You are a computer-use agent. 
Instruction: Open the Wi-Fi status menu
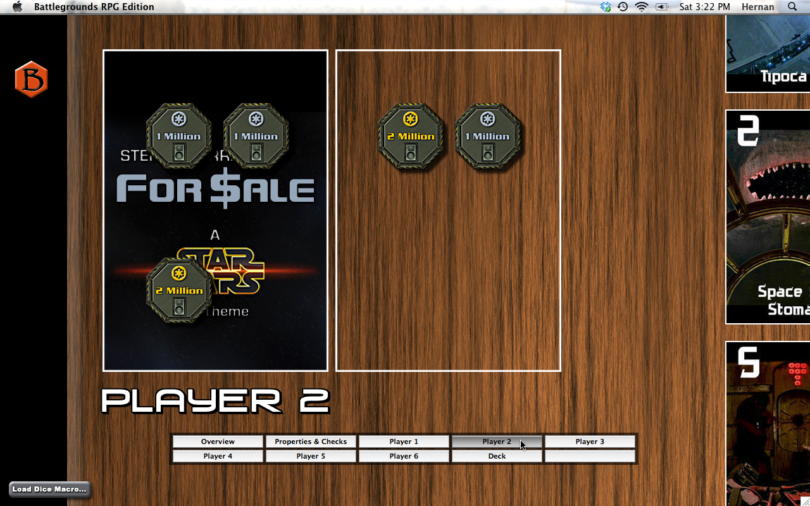(642, 7)
